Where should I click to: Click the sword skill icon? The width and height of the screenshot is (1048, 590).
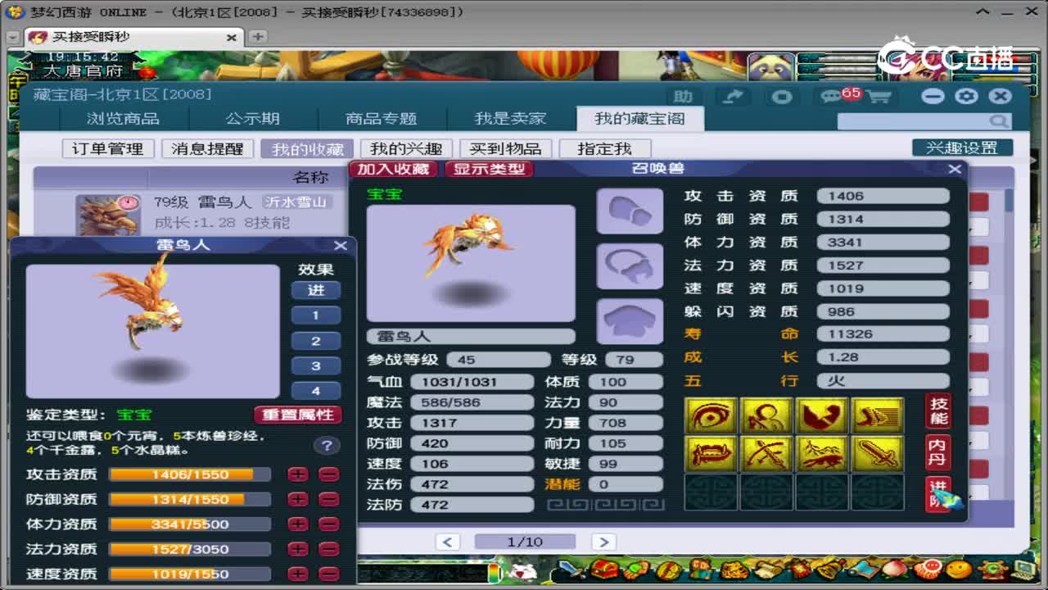coord(878,454)
